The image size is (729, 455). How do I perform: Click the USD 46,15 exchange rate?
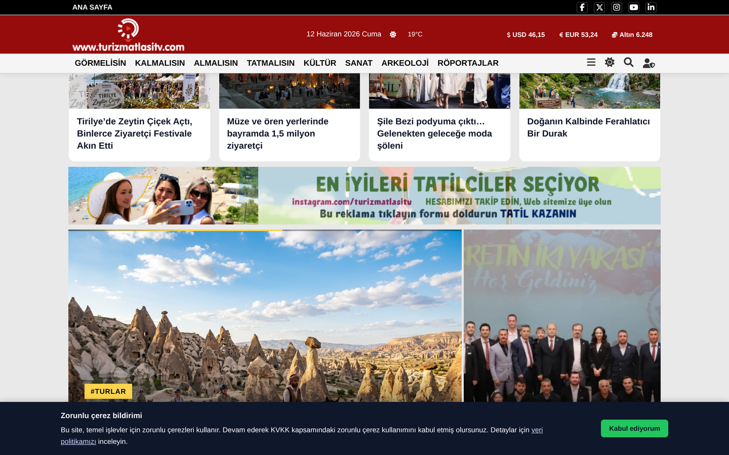[525, 35]
